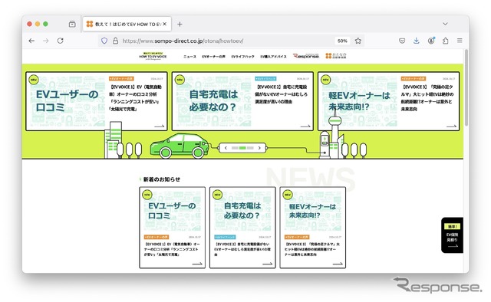Bookmark page using star icon
Image resolution: width=491 pixels, height=302 pixels.
click(x=358, y=41)
